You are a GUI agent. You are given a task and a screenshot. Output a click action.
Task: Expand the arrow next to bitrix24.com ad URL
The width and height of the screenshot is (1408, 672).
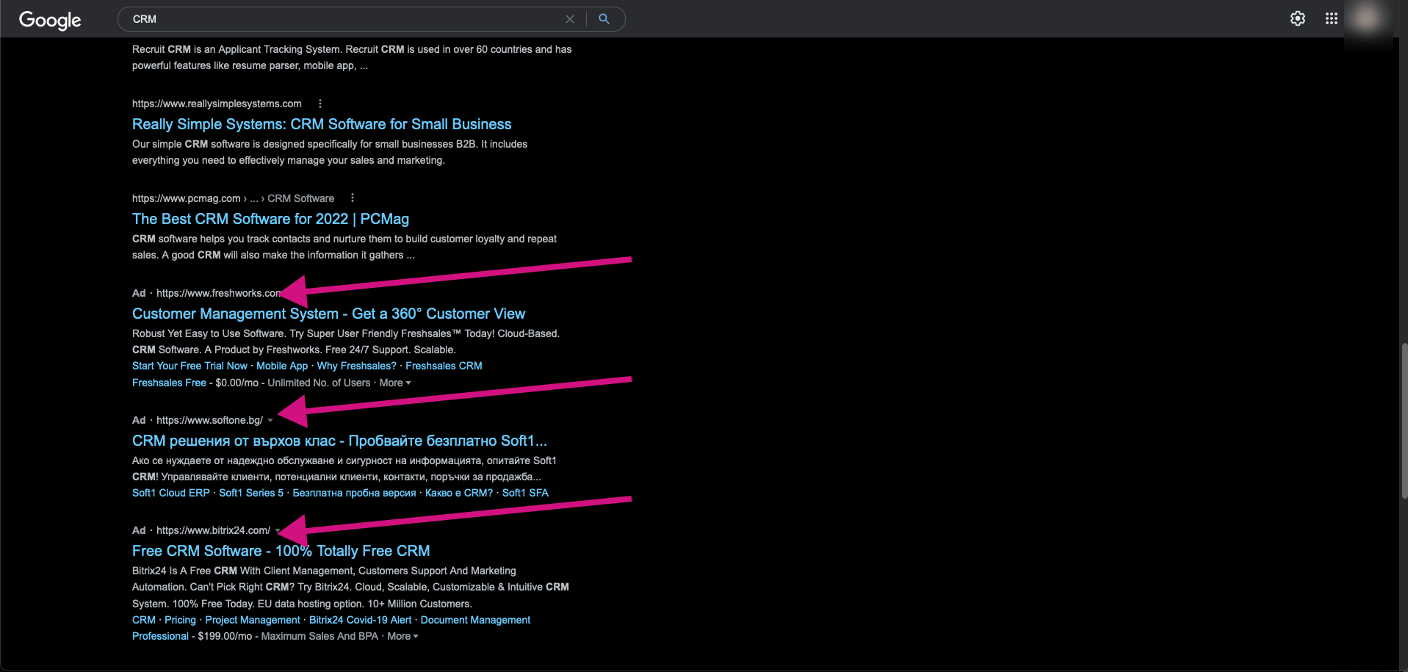[278, 530]
